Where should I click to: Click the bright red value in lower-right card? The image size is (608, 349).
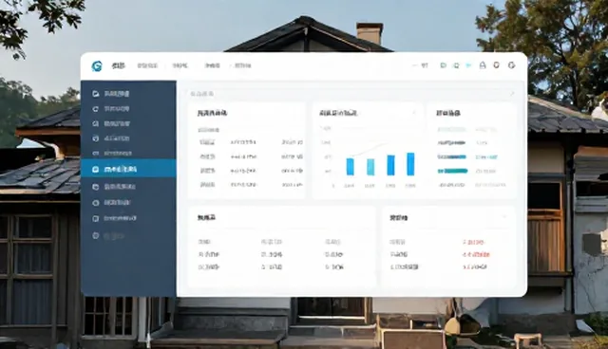tap(476, 254)
